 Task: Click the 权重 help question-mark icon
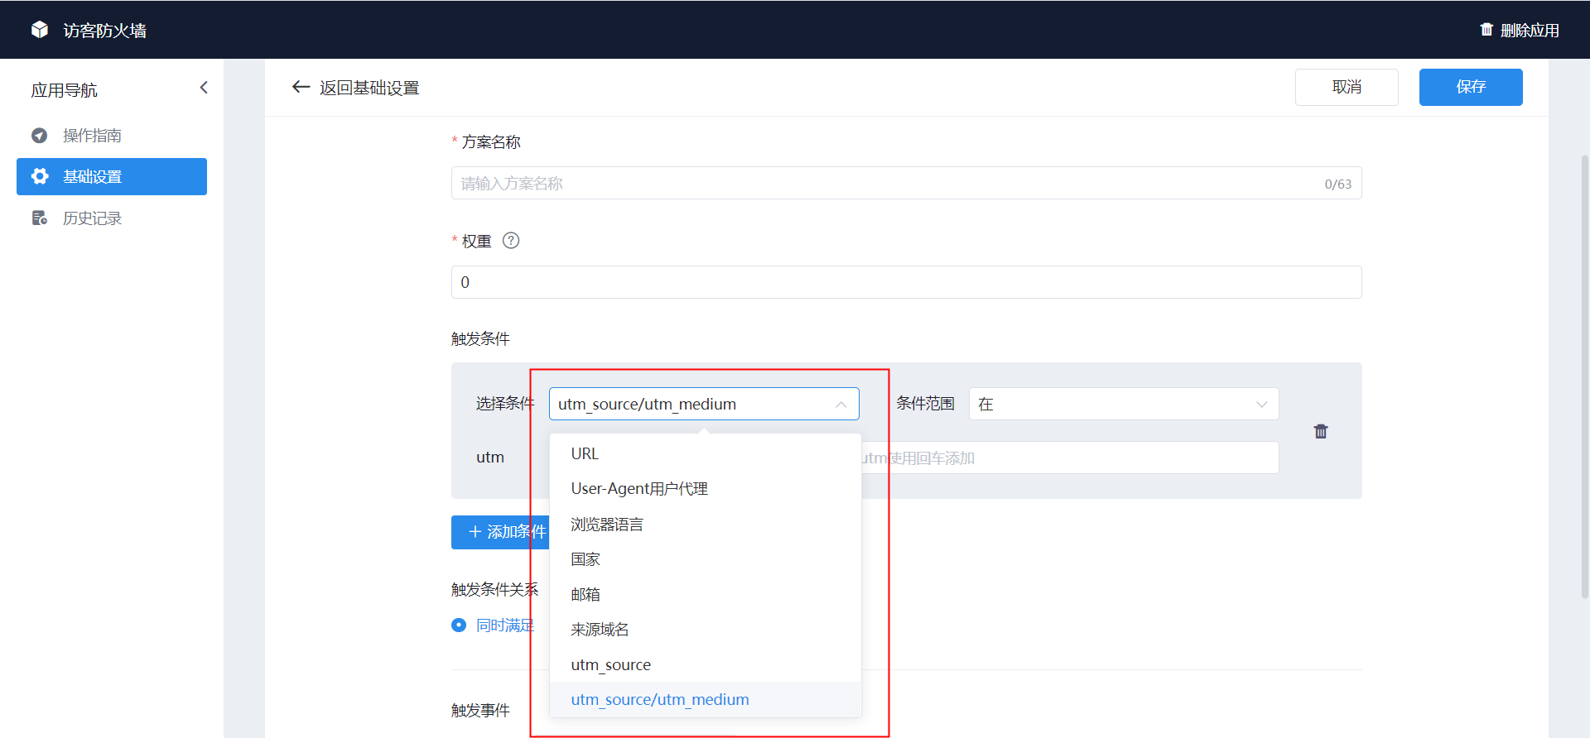click(511, 241)
